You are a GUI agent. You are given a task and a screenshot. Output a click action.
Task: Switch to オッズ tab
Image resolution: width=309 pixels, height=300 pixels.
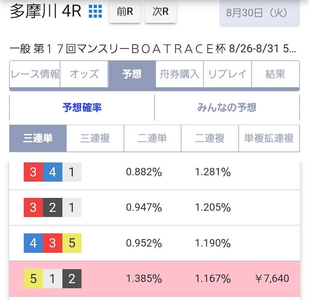pos(84,74)
